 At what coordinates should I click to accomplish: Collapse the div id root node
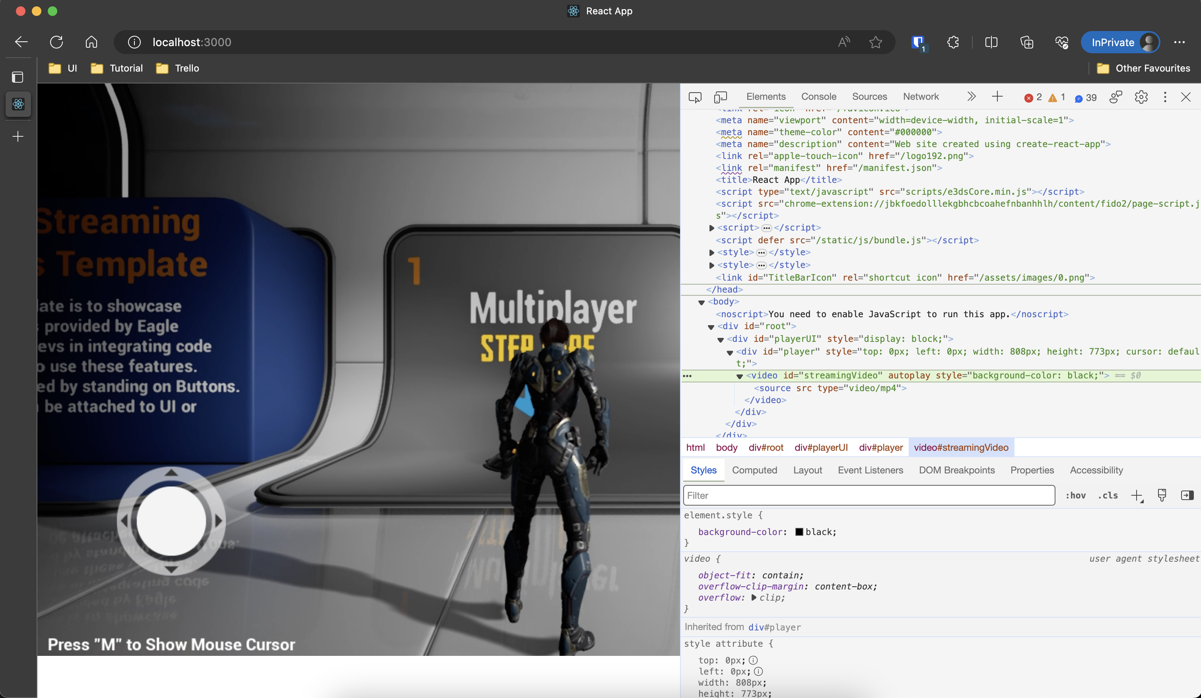(x=711, y=327)
